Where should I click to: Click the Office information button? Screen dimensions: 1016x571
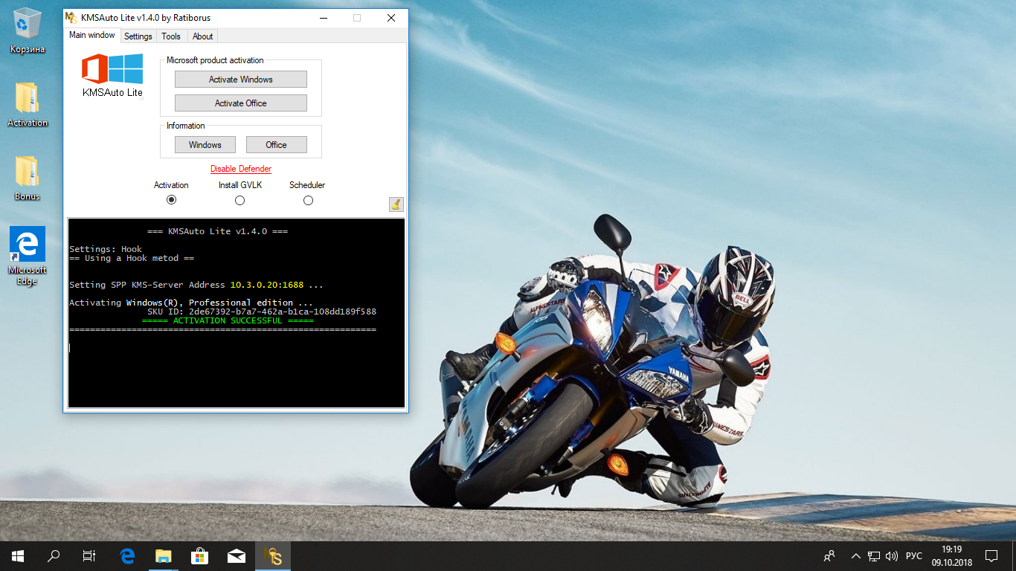[276, 145]
